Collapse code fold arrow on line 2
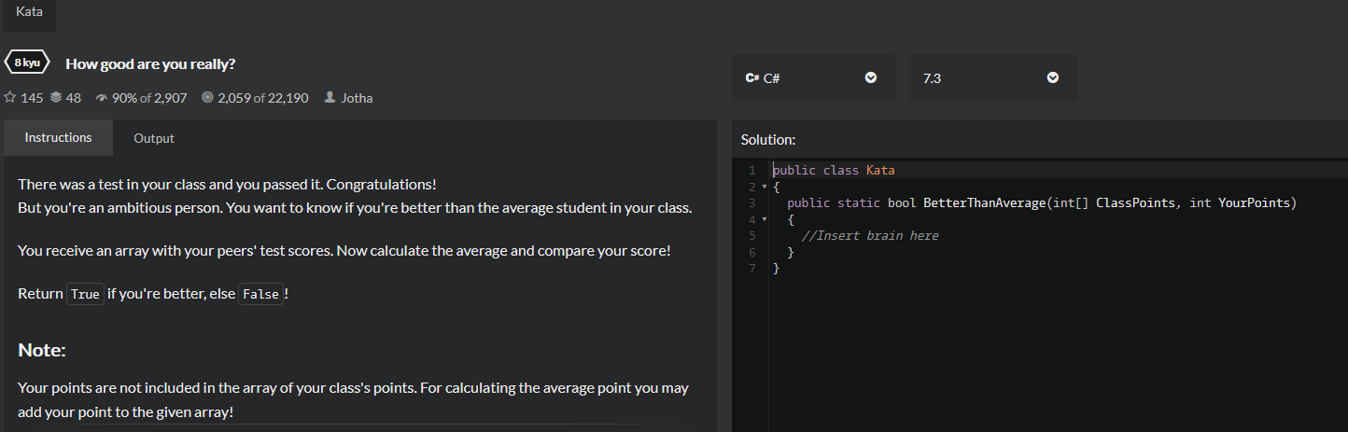Viewport: 1348px width, 432px height. point(765,188)
